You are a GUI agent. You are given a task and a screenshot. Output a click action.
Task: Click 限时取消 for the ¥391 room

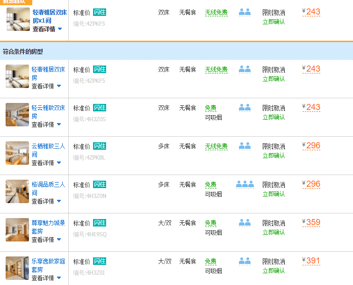click(x=274, y=262)
